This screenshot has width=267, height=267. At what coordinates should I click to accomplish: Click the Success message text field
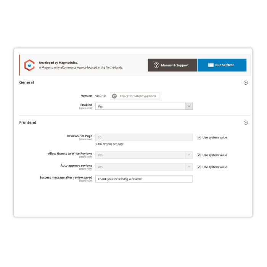144,179
